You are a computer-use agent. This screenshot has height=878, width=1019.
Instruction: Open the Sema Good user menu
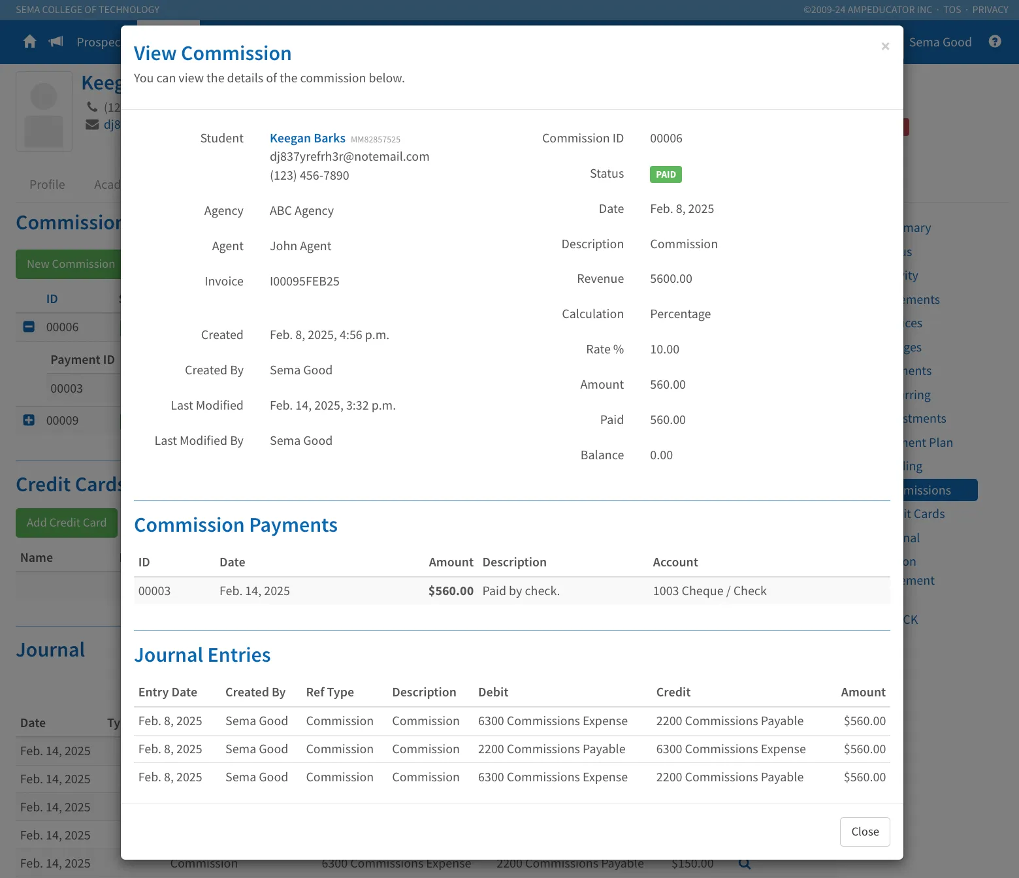point(940,42)
